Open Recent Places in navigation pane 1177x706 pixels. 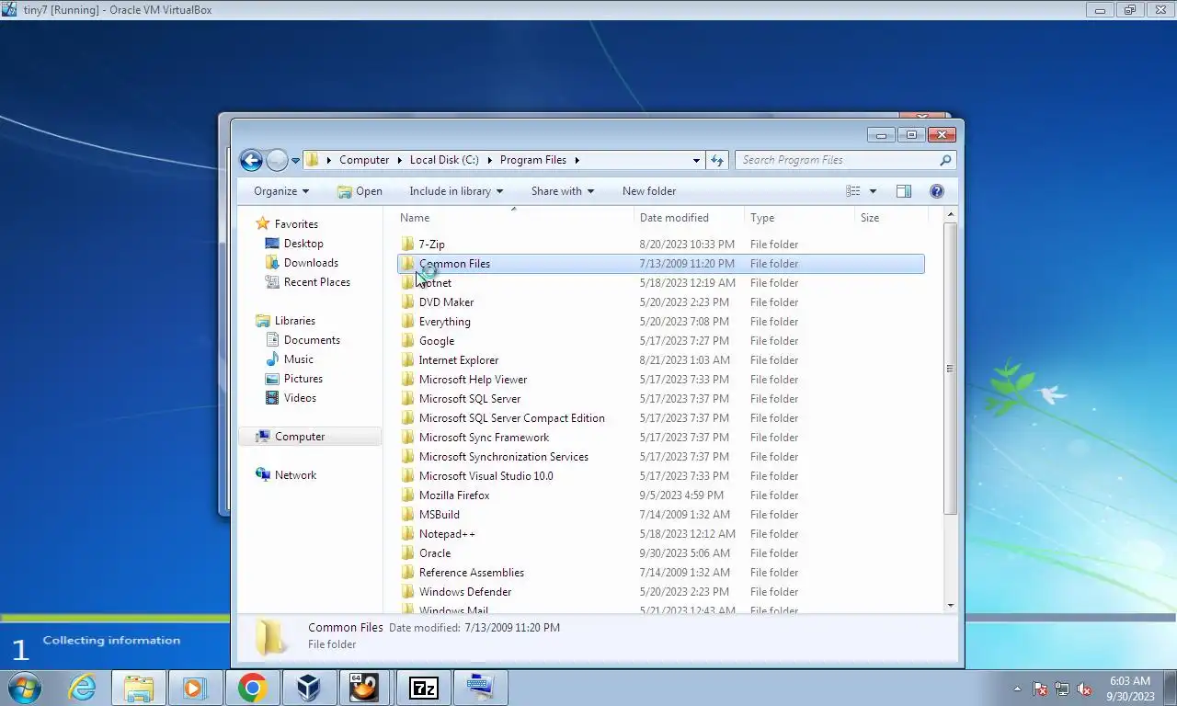(x=316, y=282)
